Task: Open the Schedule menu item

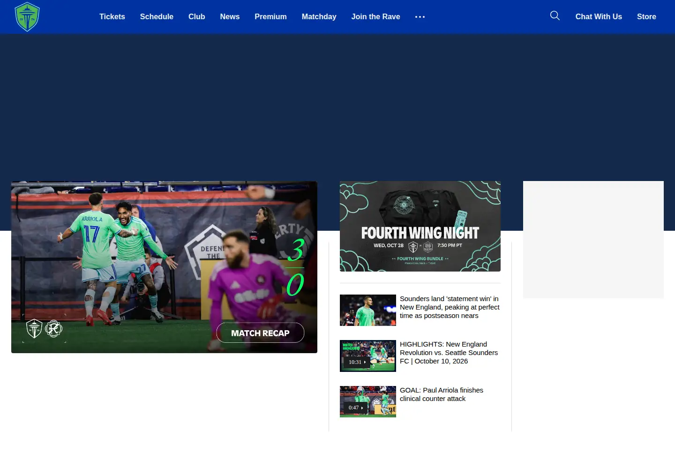Action: coord(157,16)
